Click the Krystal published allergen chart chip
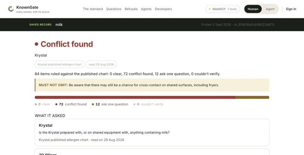Viewport: 304px width, 155px height. [x=60, y=64]
